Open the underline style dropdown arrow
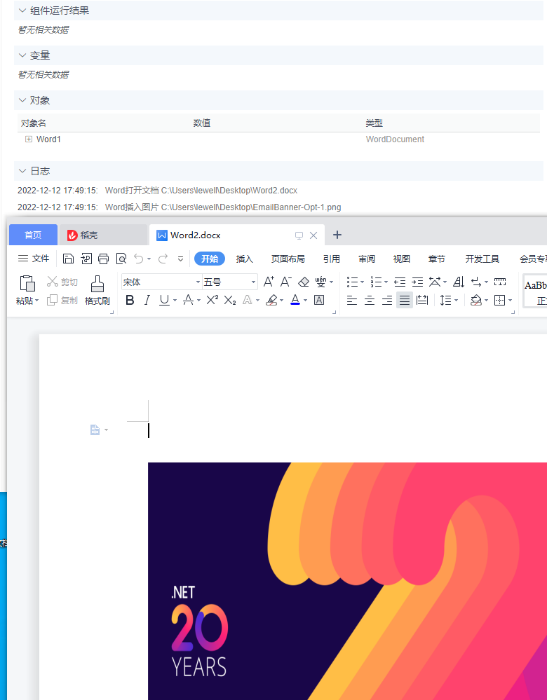 [175, 301]
